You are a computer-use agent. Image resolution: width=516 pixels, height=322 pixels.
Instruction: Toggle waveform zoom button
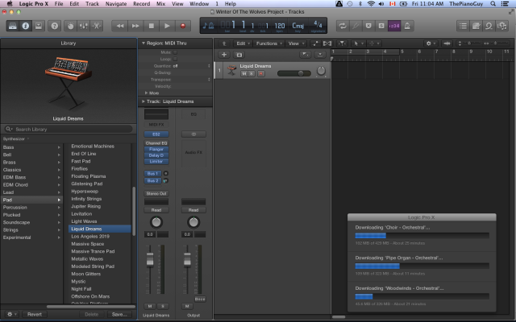click(447, 43)
